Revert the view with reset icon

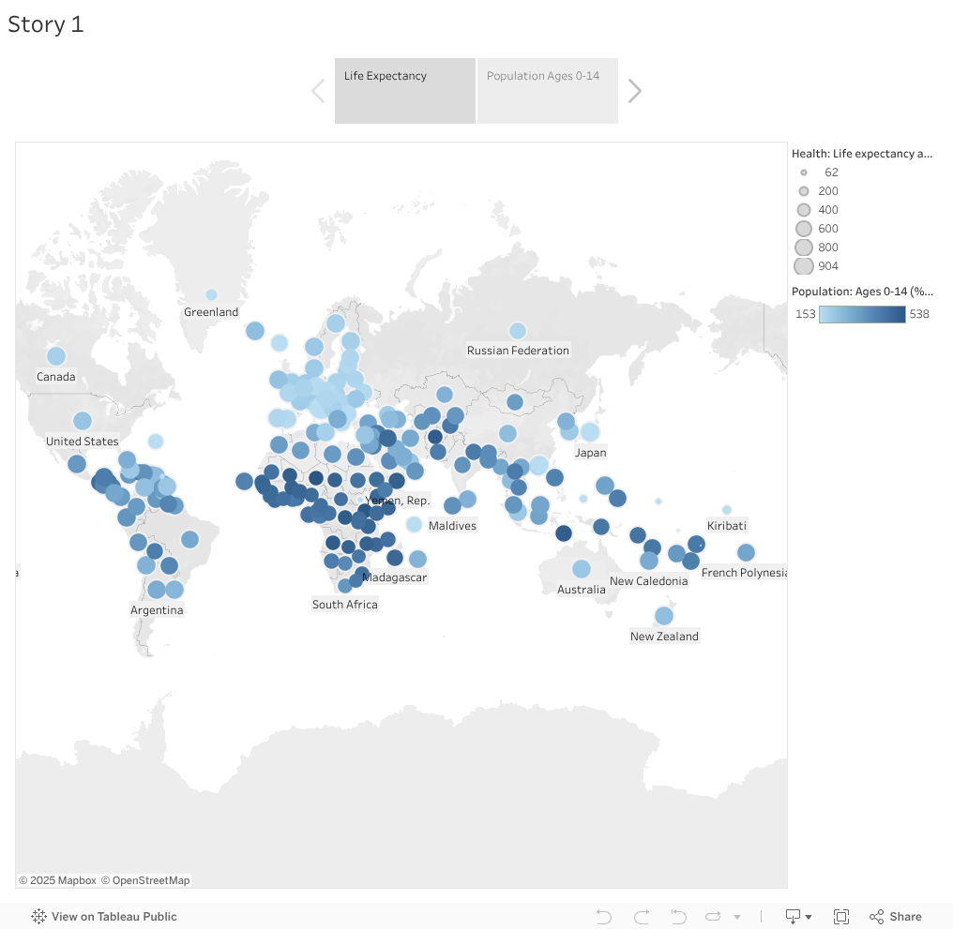[x=678, y=916]
